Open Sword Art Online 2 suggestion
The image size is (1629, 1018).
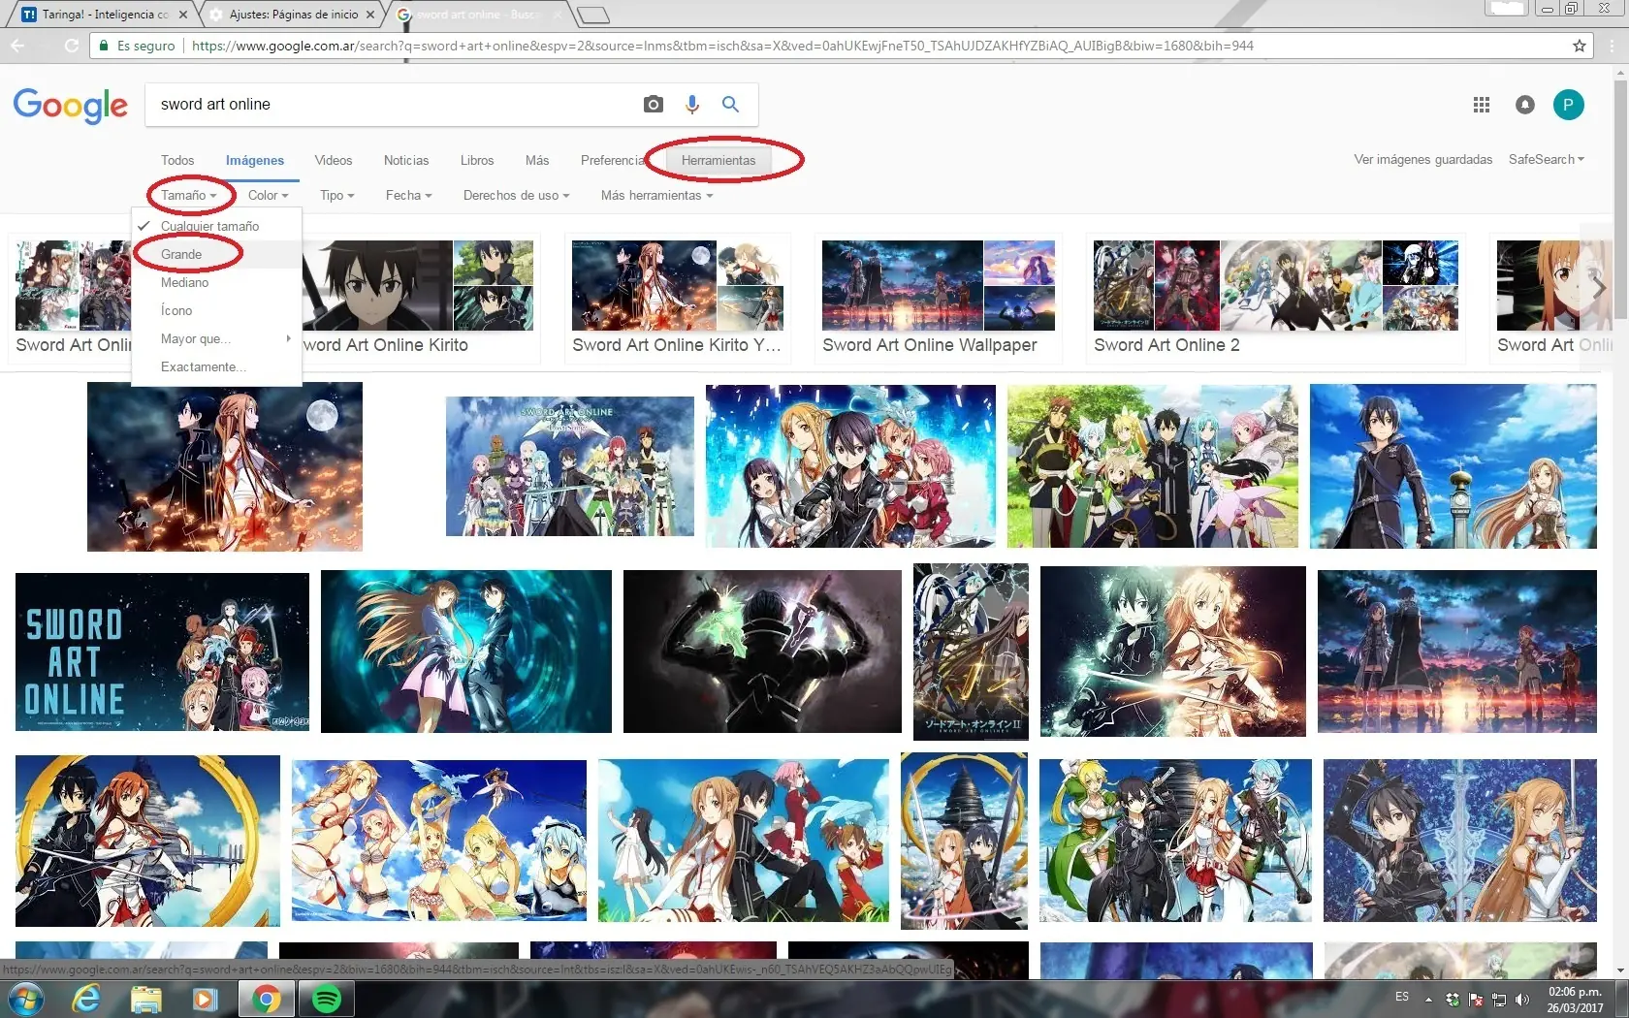(1275, 298)
